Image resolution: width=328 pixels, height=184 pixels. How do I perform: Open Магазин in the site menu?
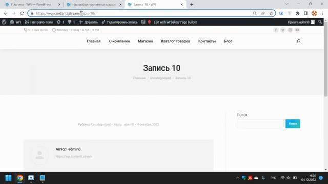(x=146, y=41)
